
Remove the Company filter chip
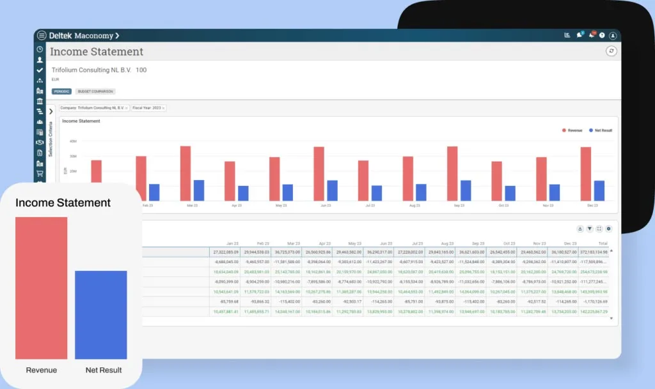pyautogui.click(x=127, y=109)
